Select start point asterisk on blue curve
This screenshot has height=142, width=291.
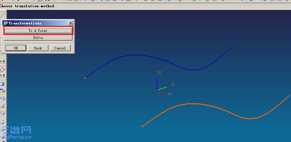85,78
